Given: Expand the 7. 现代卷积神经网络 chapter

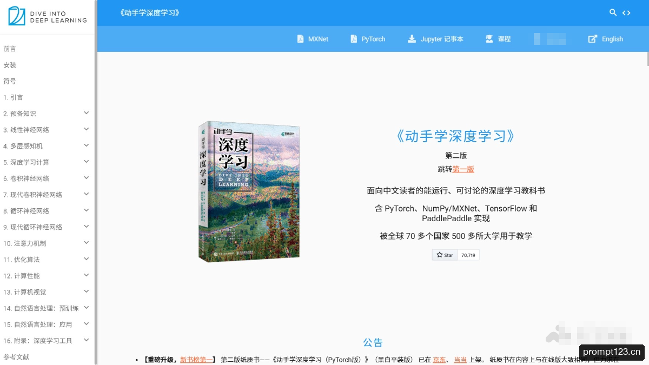Looking at the screenshot, I should point(87,194).
